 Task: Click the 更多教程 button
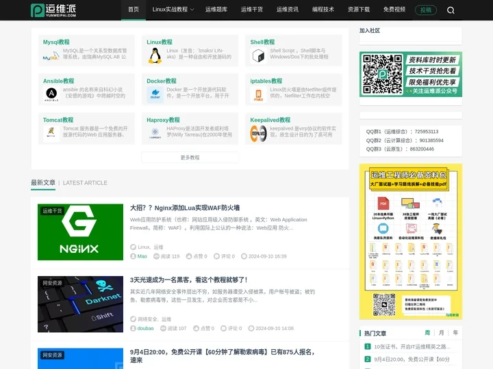(x=190, y=158)
